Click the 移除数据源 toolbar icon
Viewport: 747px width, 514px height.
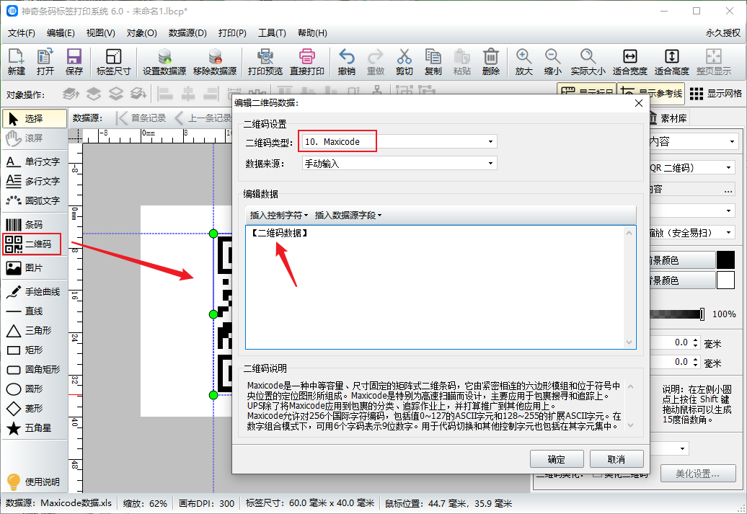pyautogui.click(x=215, y=62)
